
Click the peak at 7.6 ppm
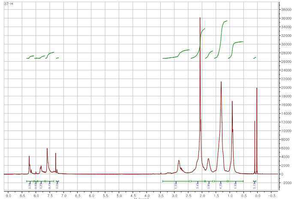(47, 149)
